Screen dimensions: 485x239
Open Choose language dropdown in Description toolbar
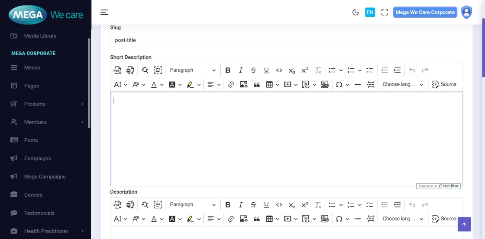(402, 219)
